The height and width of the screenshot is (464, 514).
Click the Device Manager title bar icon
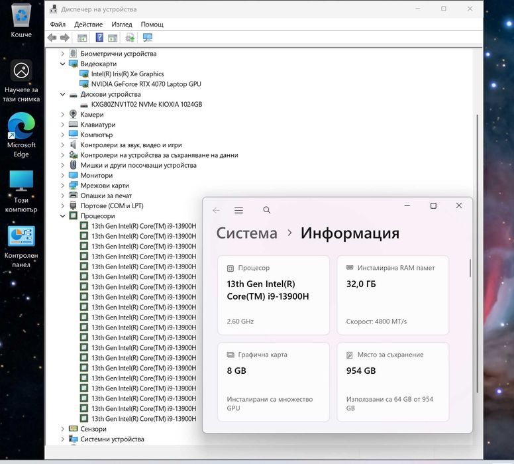pyautogui.click(x=54, y=9)
